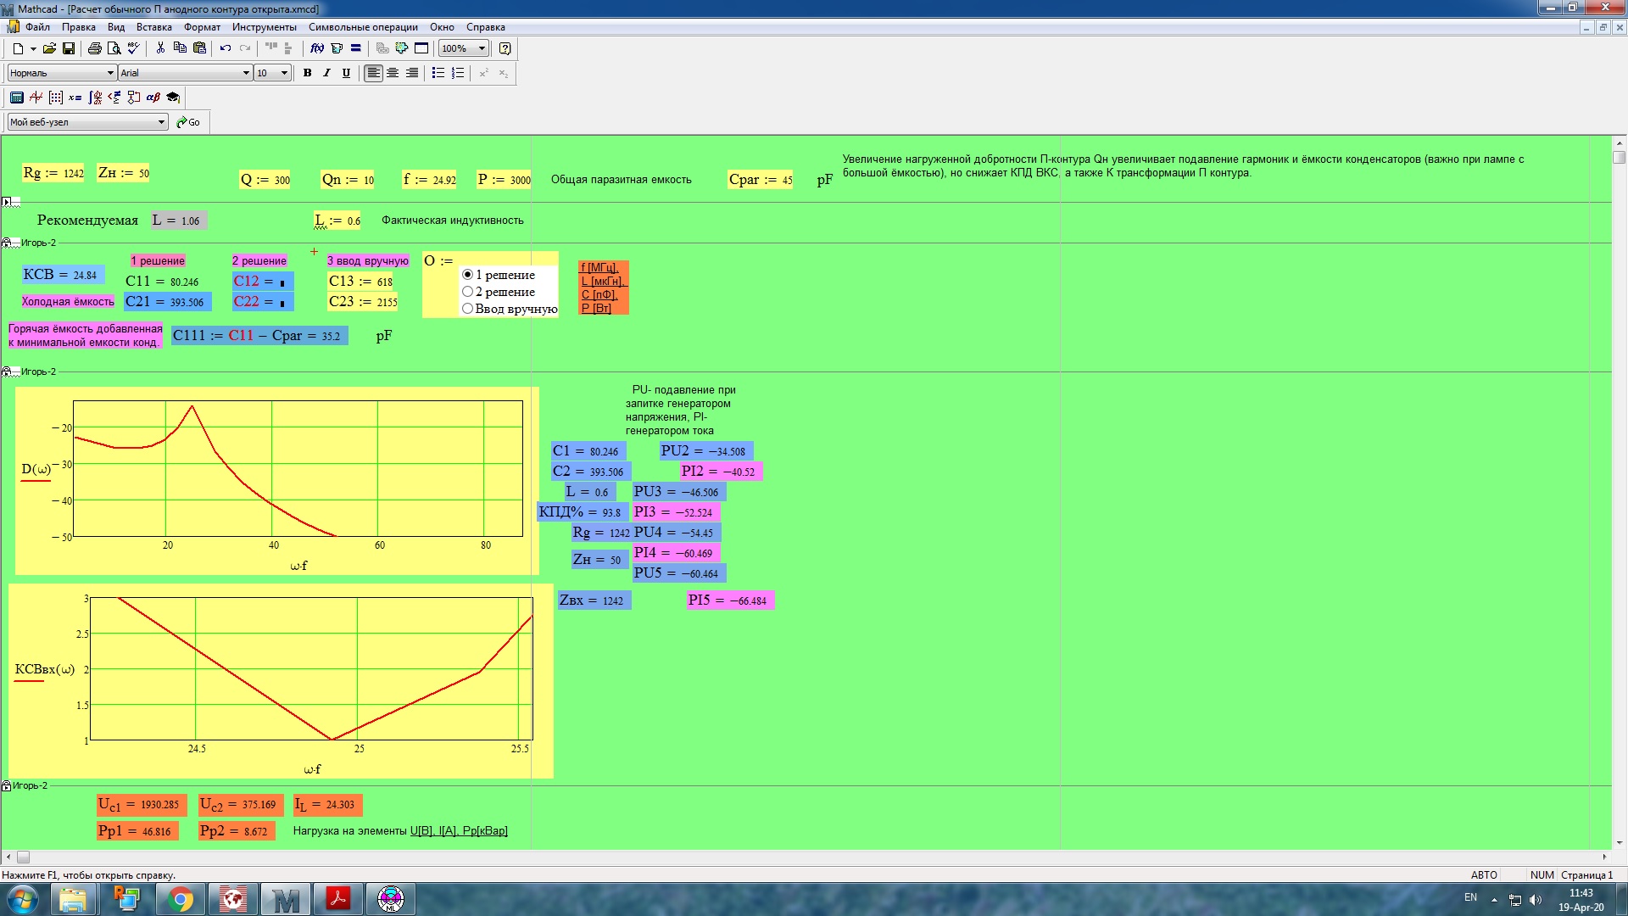This screenshot has width=1628, height=916.
Task: Paste from clipboard using the toolbar icon
Action: [x=199, y=48]
